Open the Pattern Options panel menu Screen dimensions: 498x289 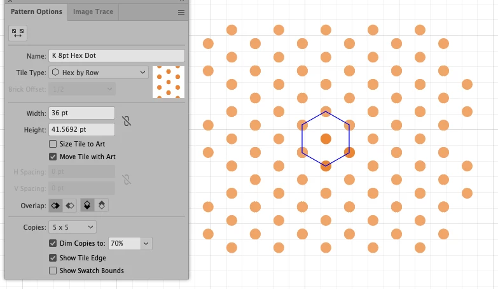[x=181, y=12]
